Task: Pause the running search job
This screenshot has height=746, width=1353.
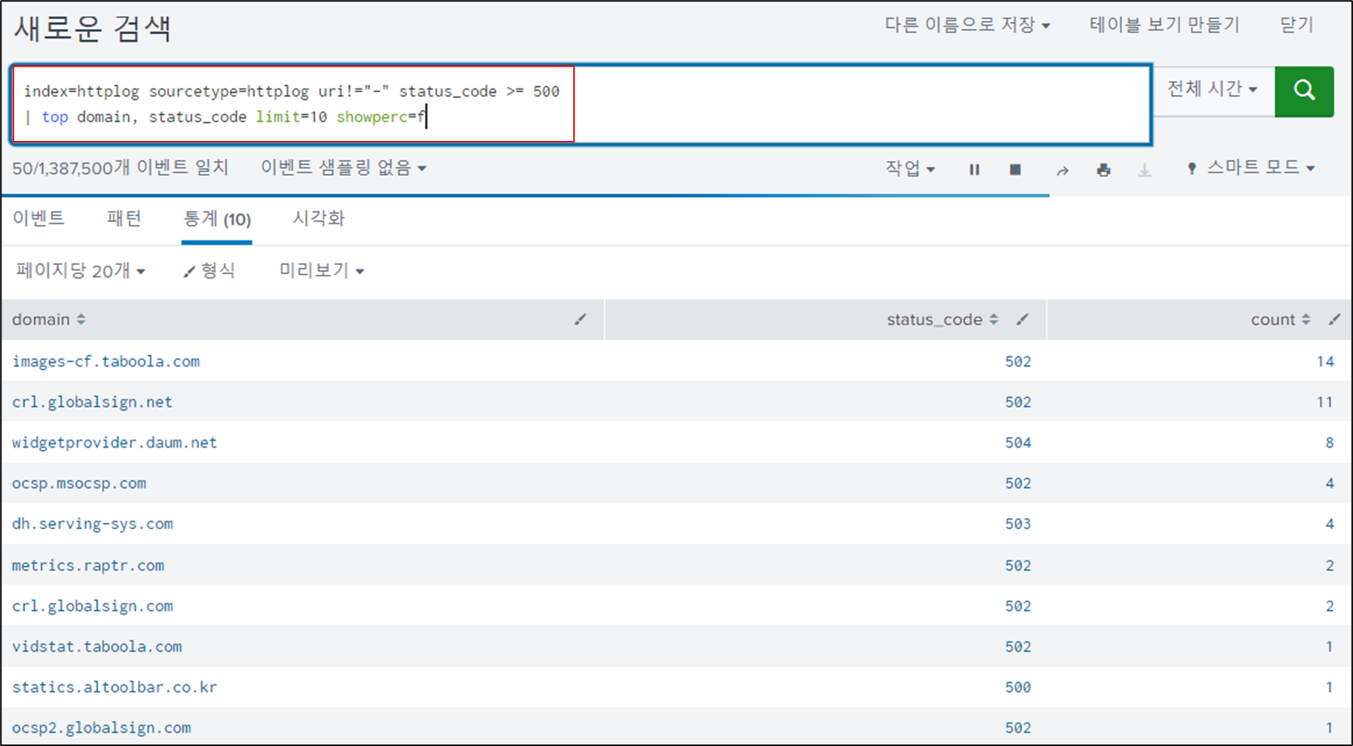Action: 974,170
